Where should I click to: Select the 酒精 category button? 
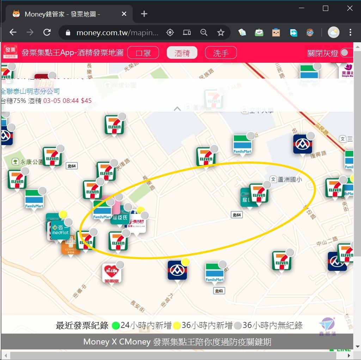point(182,53)
